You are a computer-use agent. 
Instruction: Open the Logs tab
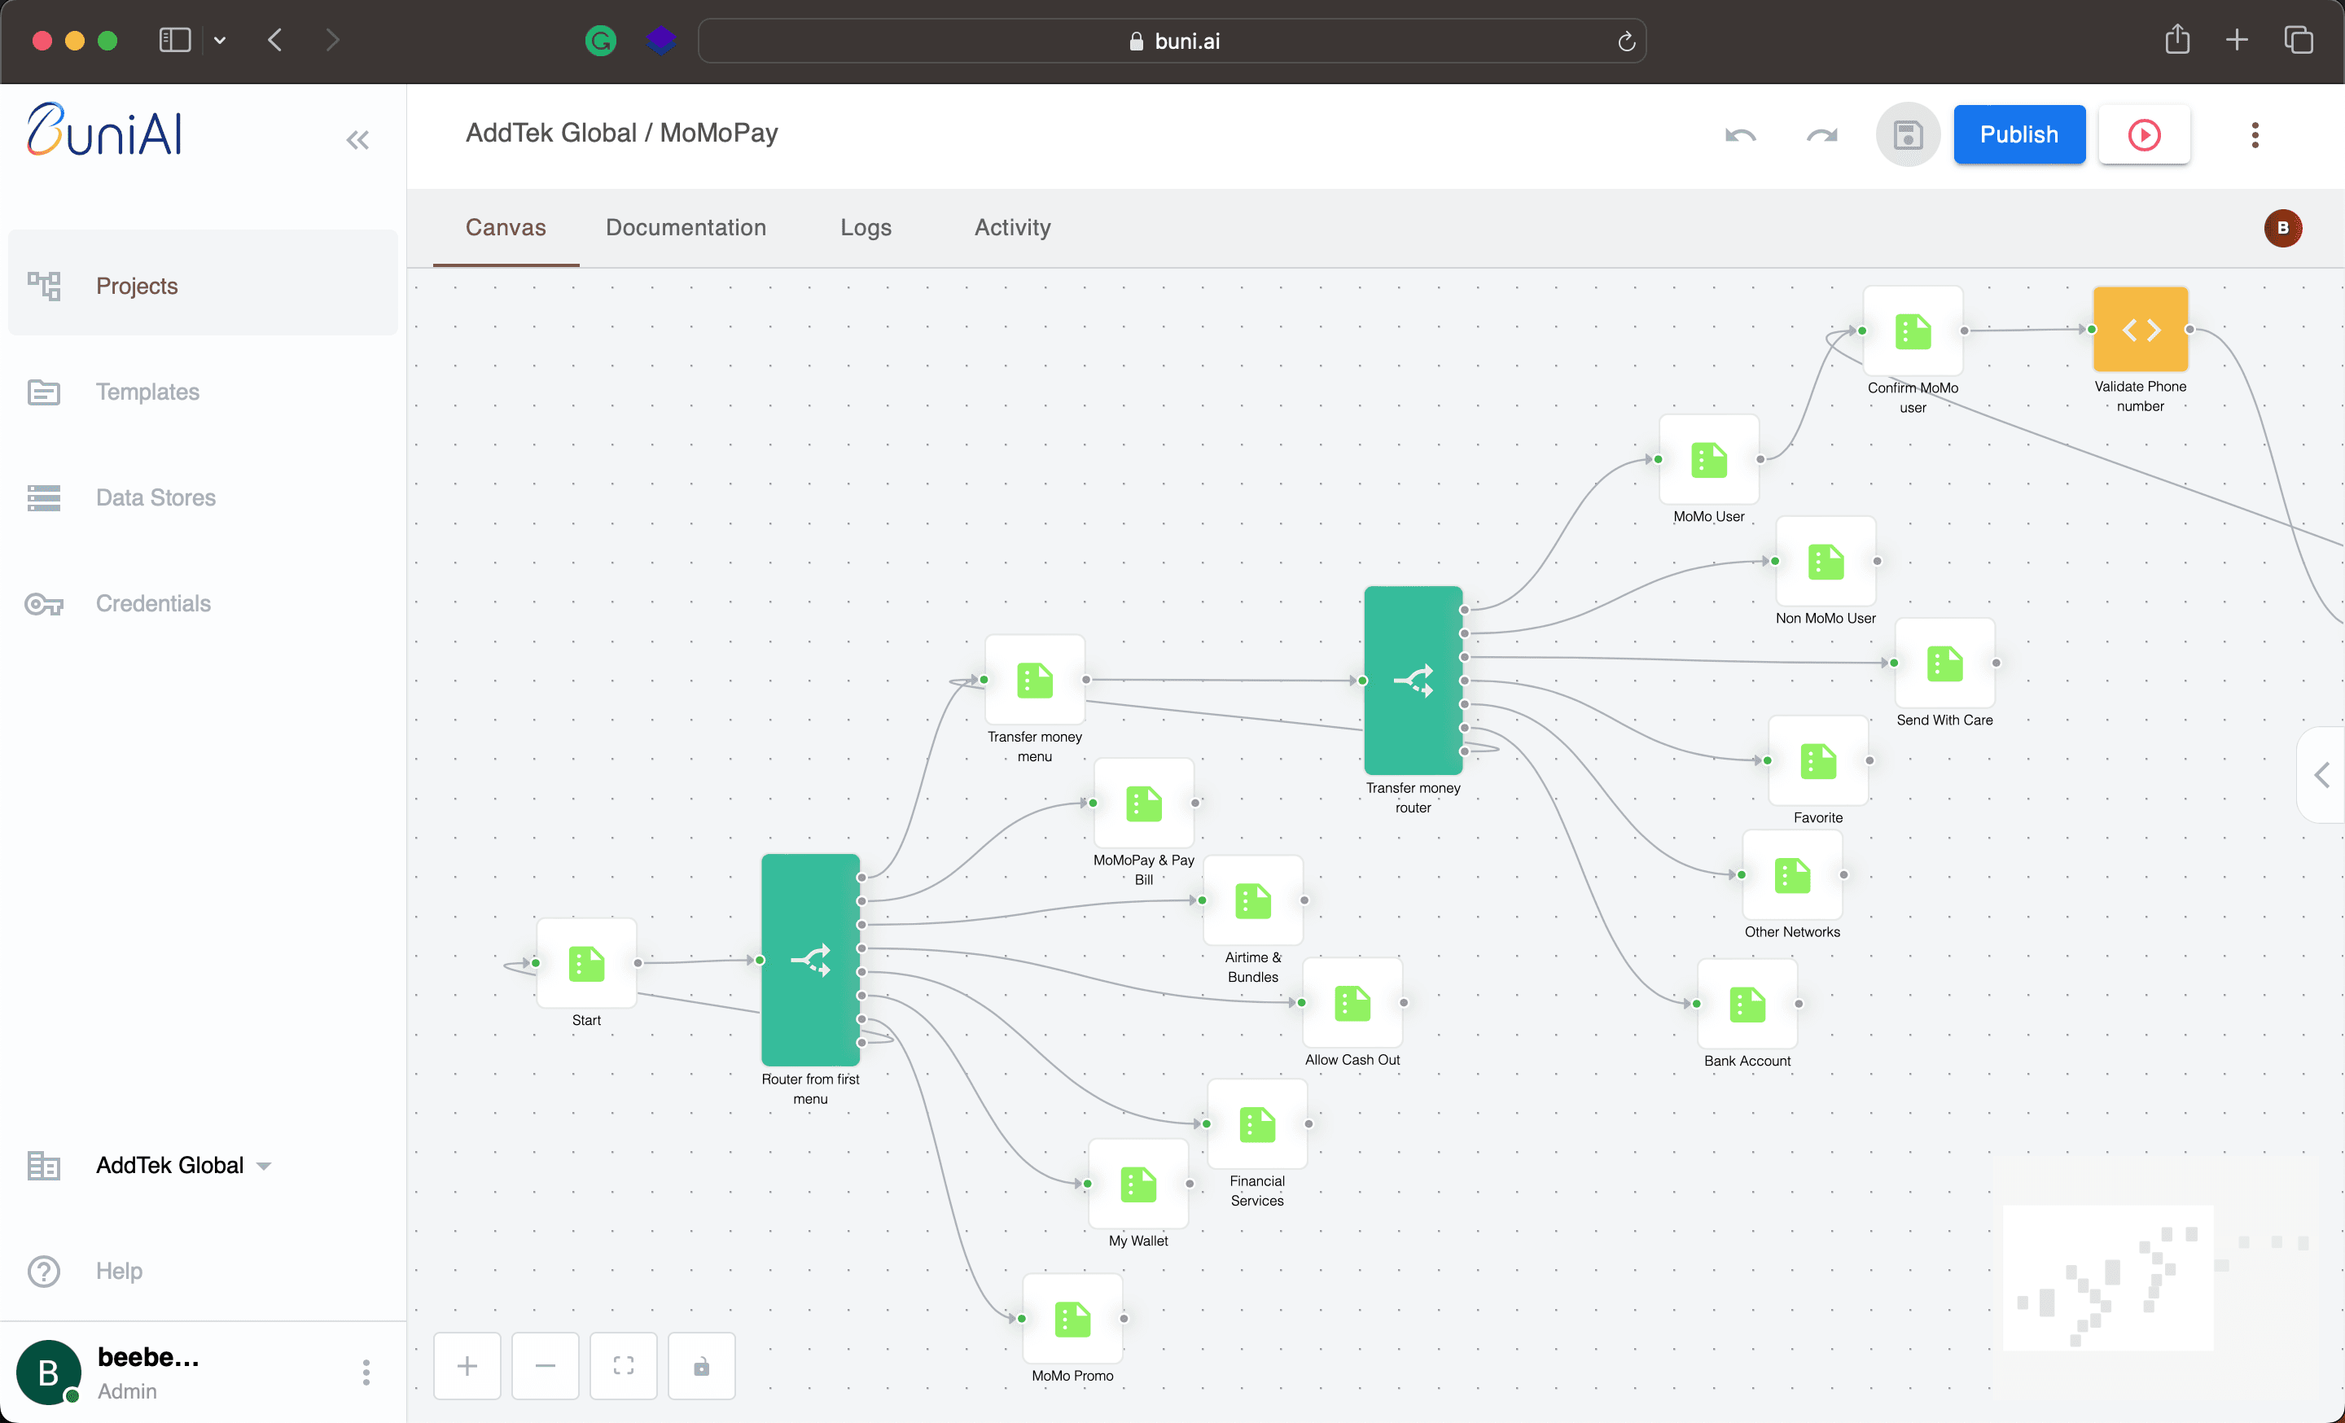865,227
